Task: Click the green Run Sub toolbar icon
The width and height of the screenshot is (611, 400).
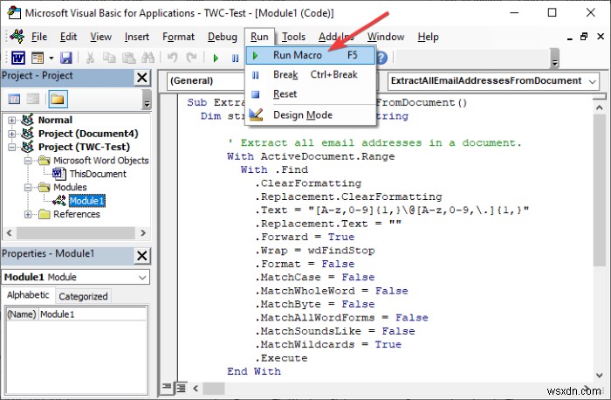Action: (x=216, y=59)
